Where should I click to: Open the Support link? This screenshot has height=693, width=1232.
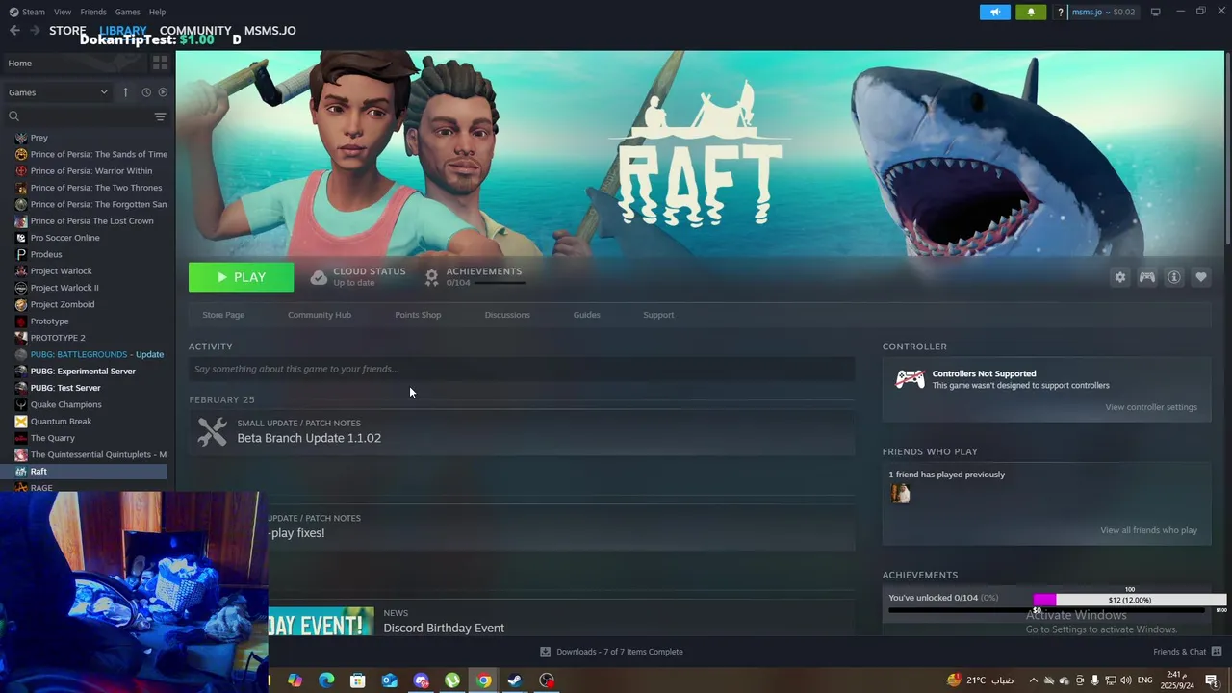(x=658, y=315)
